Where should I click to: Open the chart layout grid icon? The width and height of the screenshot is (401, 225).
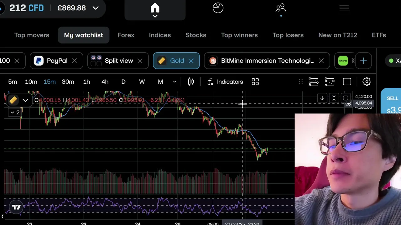(x=255, y=82)
